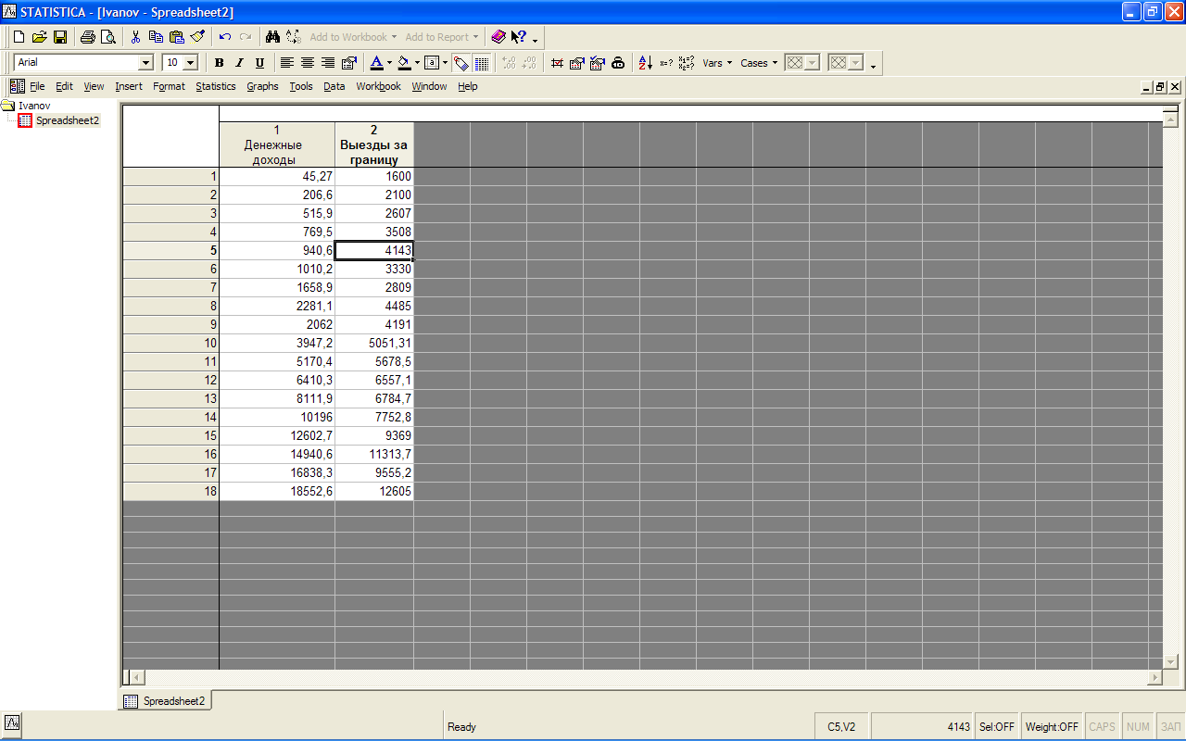
Task: Open the font size 10 dropdown
Action: (x=191, y=63)
